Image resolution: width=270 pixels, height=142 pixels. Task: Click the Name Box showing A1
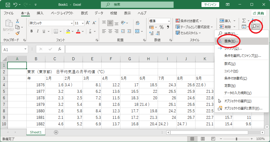pyautogui.click(x=15, y=50)
